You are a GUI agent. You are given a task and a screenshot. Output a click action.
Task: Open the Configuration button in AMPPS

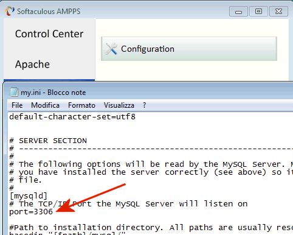point(189,49)
